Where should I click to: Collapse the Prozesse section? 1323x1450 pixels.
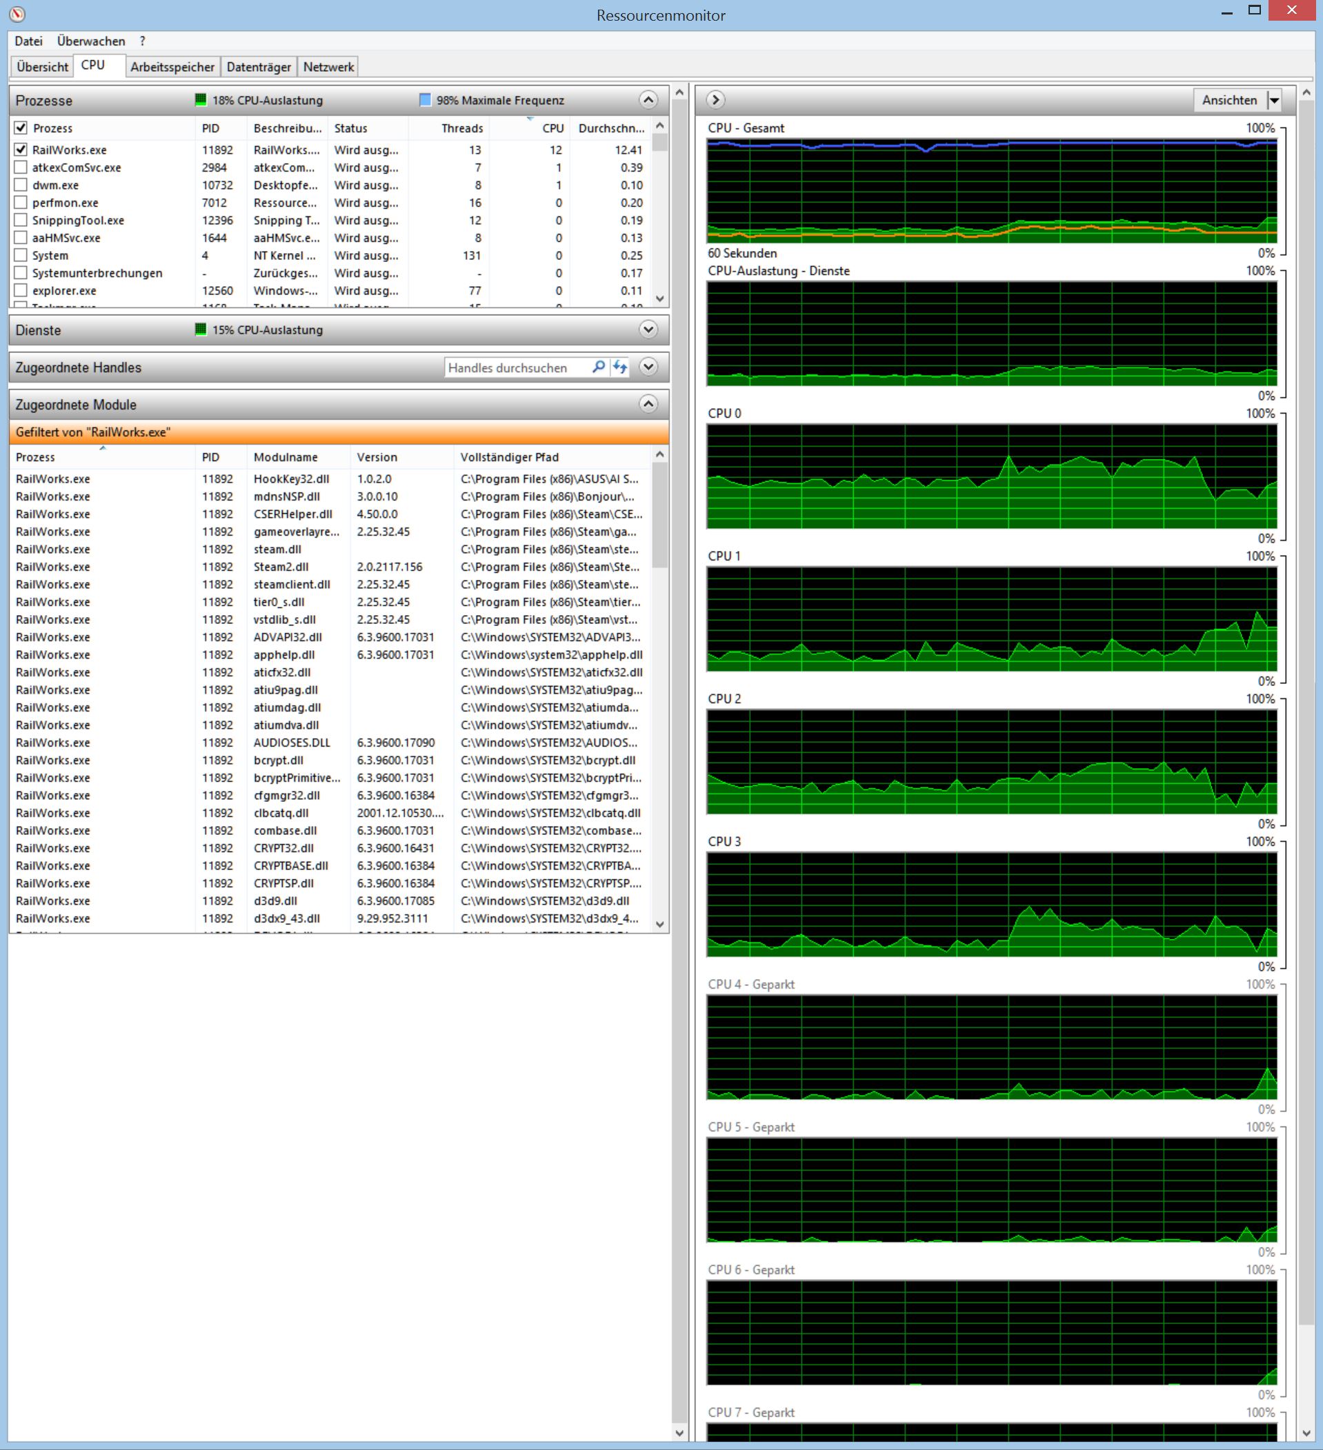(x=648, y=100)
